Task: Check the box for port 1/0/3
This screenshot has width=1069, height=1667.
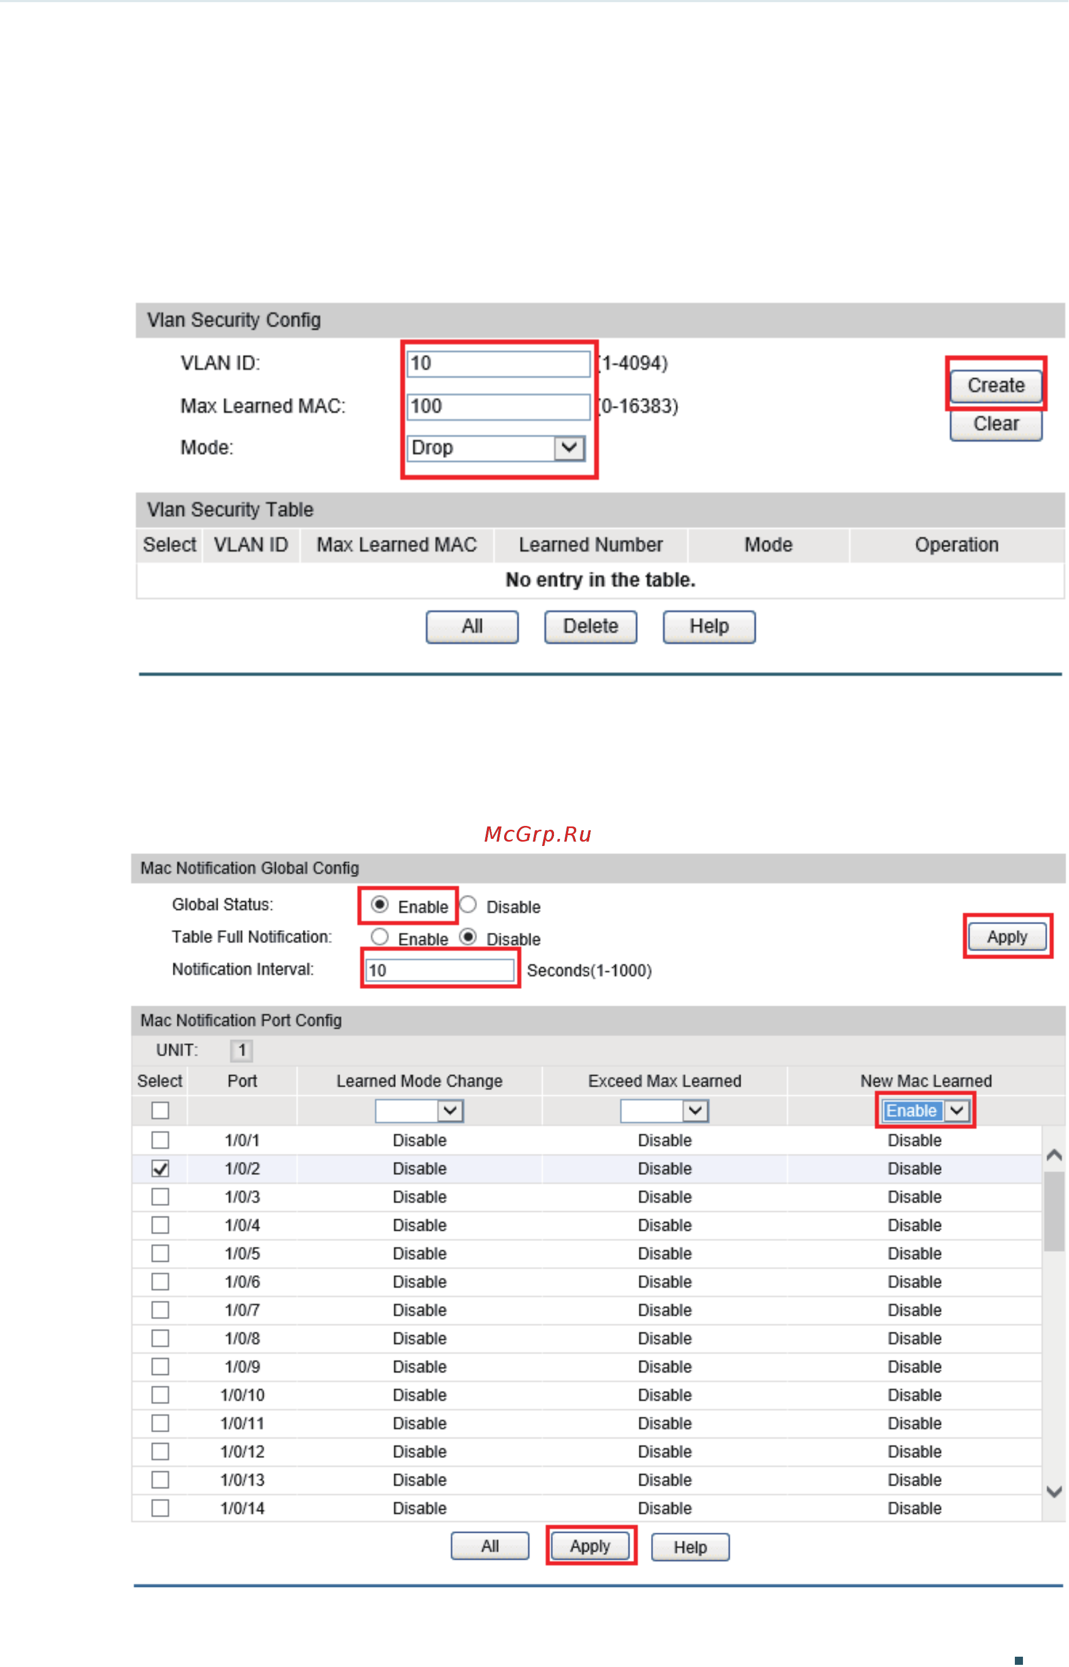Action: pyautogui.click(x=160, y=1197)
